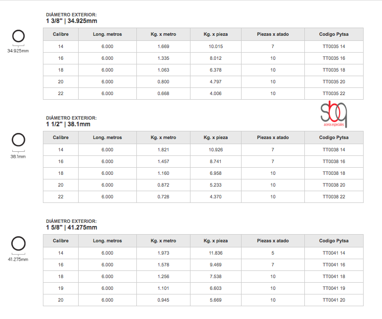Select product code TT0038 22

(334, 197)
